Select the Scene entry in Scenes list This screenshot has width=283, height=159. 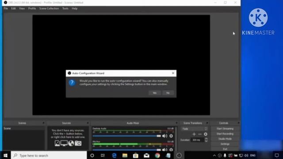23,129
